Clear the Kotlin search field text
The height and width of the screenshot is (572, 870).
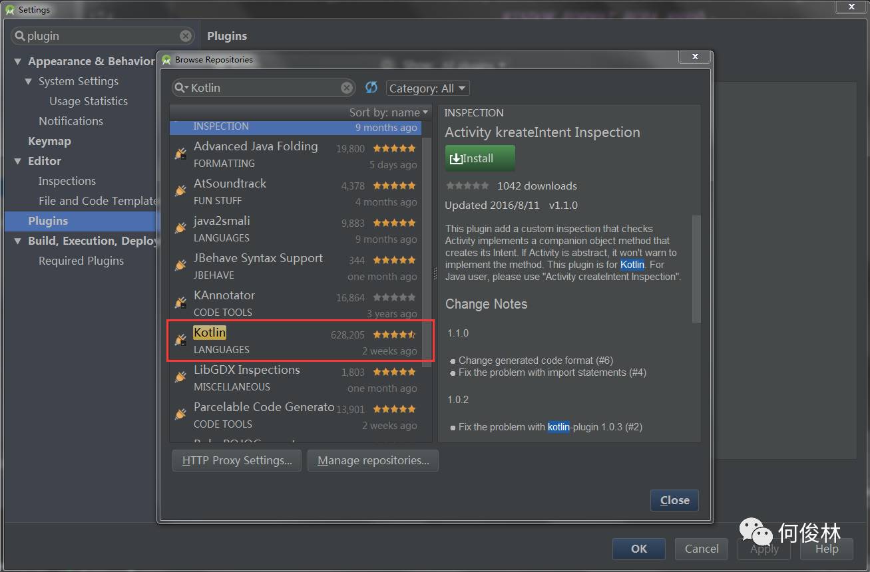point(347,88)
